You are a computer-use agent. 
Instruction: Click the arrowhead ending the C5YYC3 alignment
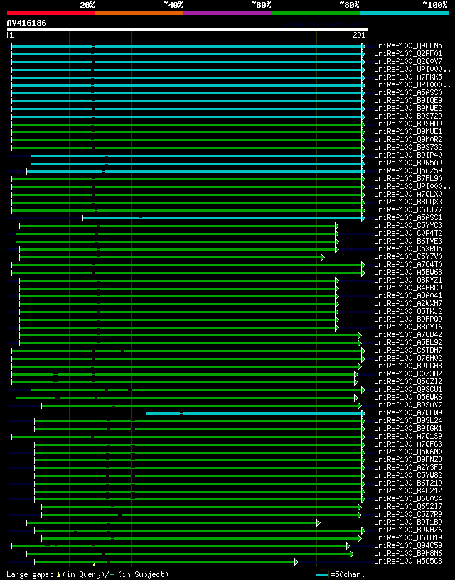click(337, 226)
